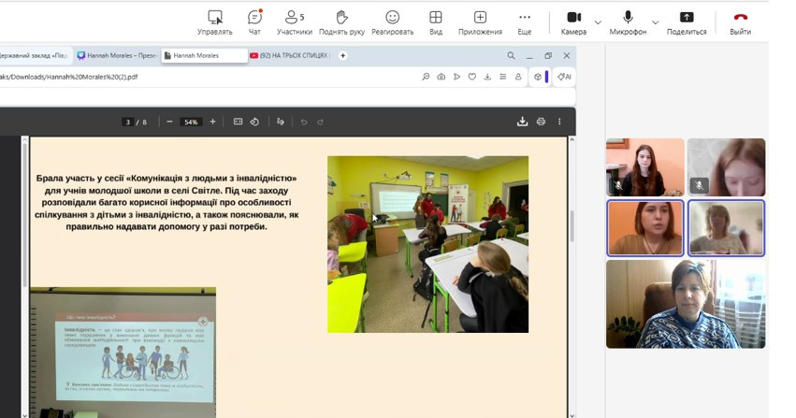Click the PDF zoom percentage field

coord(191,122)
